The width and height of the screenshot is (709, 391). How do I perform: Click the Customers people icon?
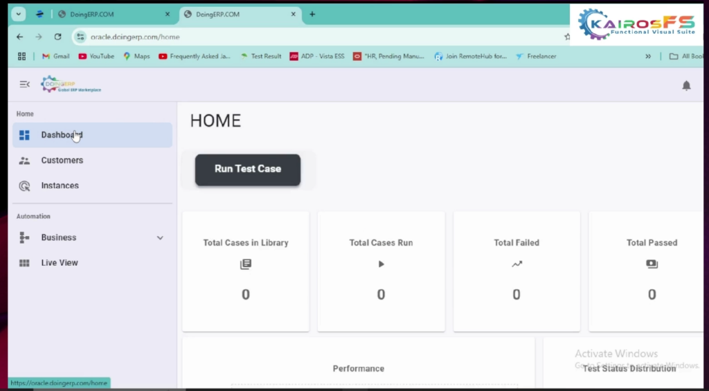point(24,161)
